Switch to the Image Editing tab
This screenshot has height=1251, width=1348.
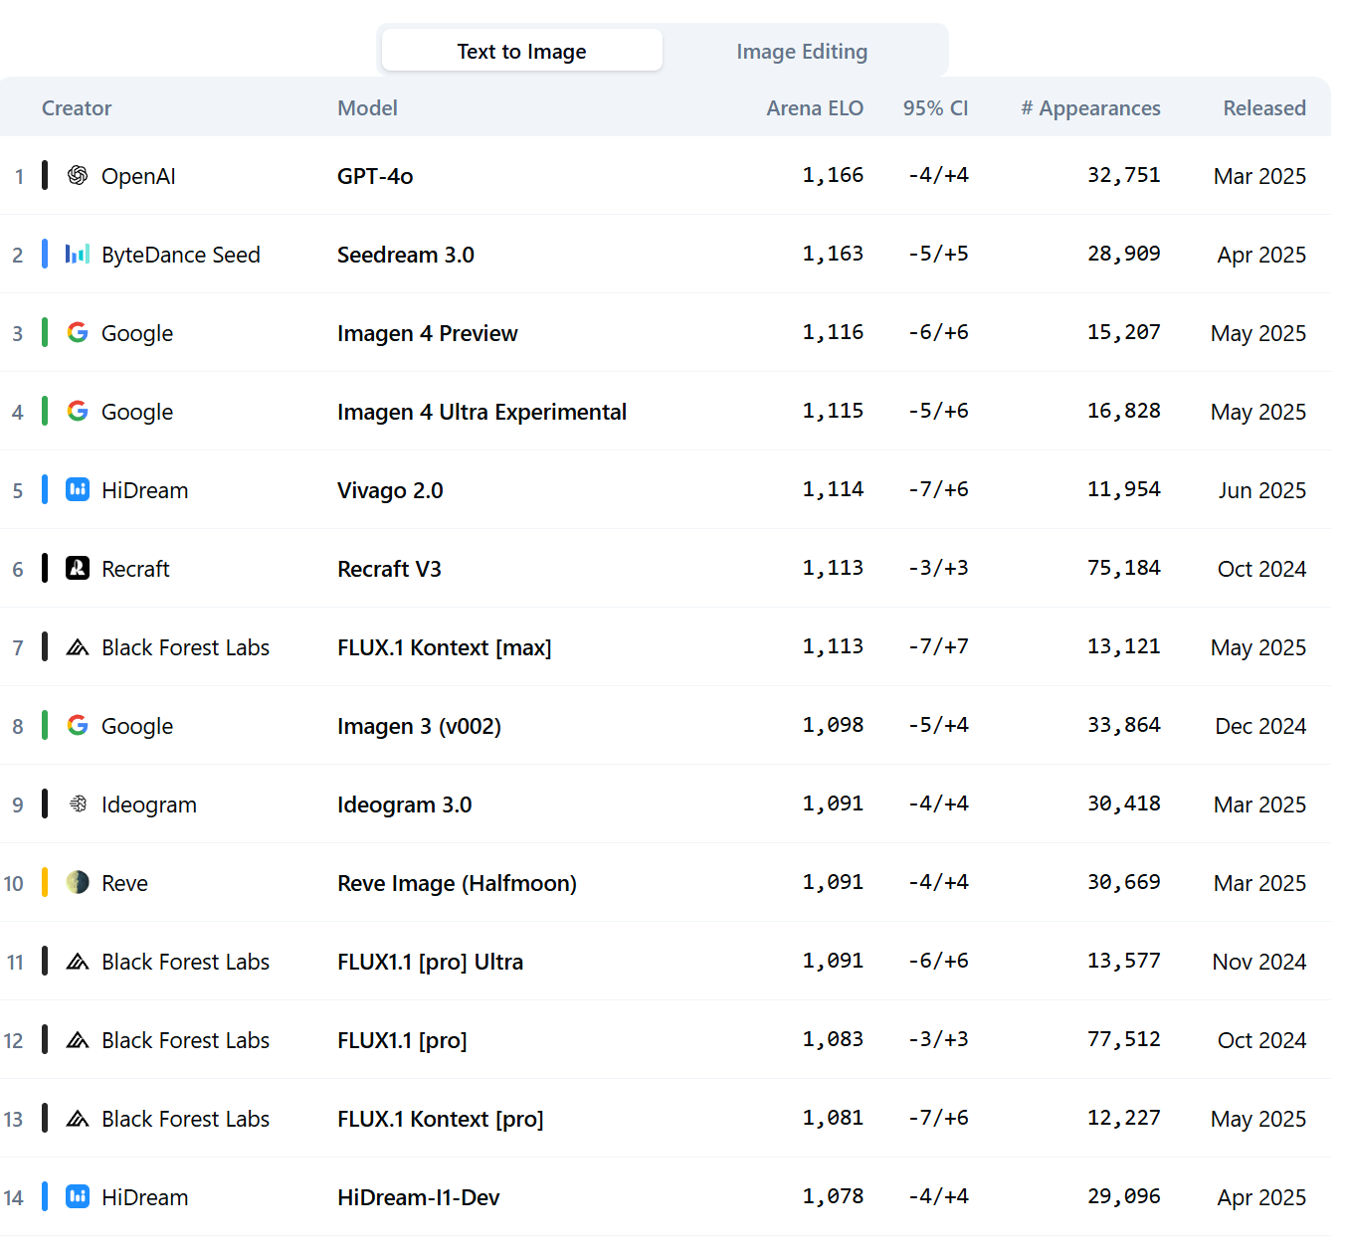pyautogui.click(x=802, y=51)
